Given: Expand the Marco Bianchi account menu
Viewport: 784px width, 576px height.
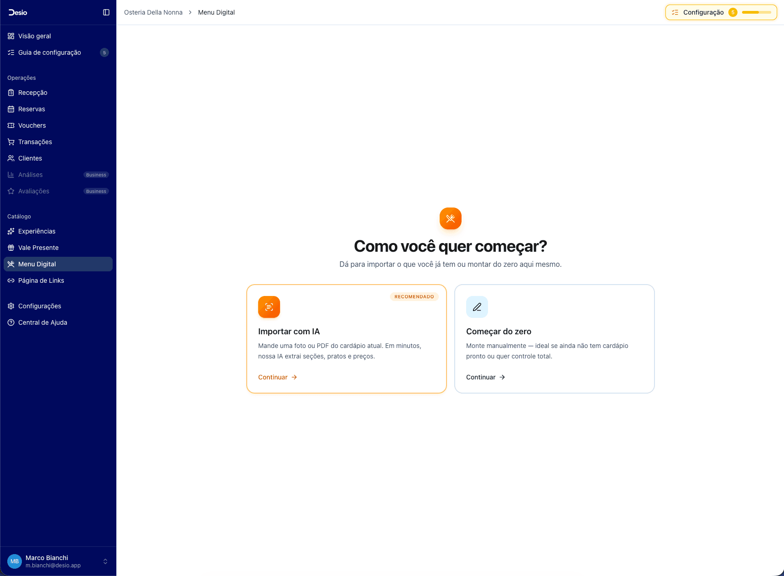Looking at the screenshot, I should point(105,561).
